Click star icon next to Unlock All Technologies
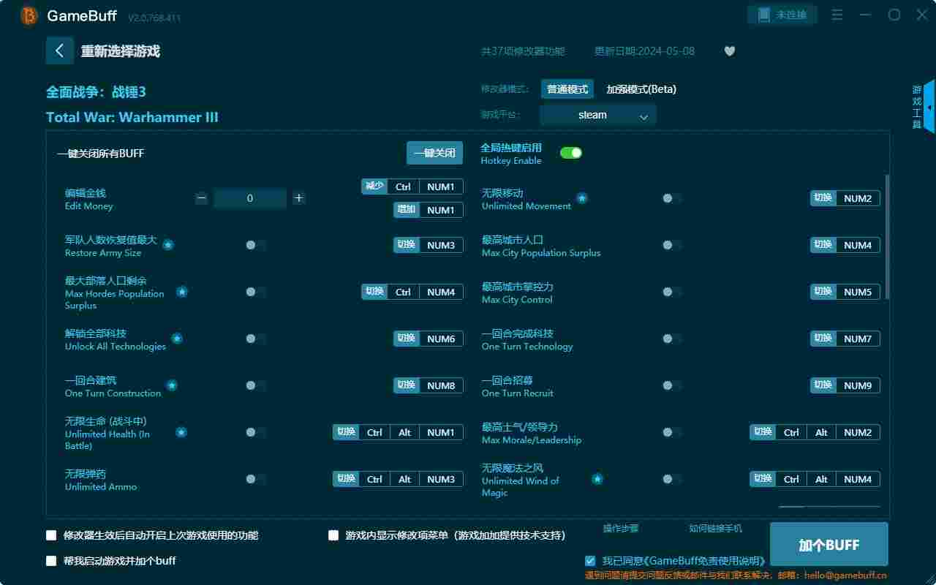This screenshot has height=585, width=936. (177, 339)
